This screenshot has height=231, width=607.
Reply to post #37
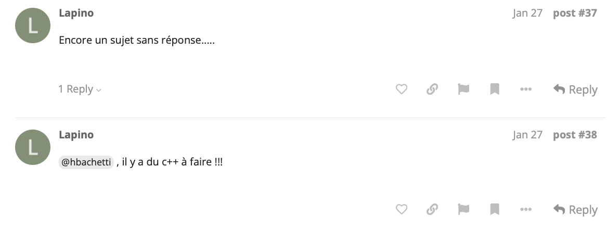575,89
